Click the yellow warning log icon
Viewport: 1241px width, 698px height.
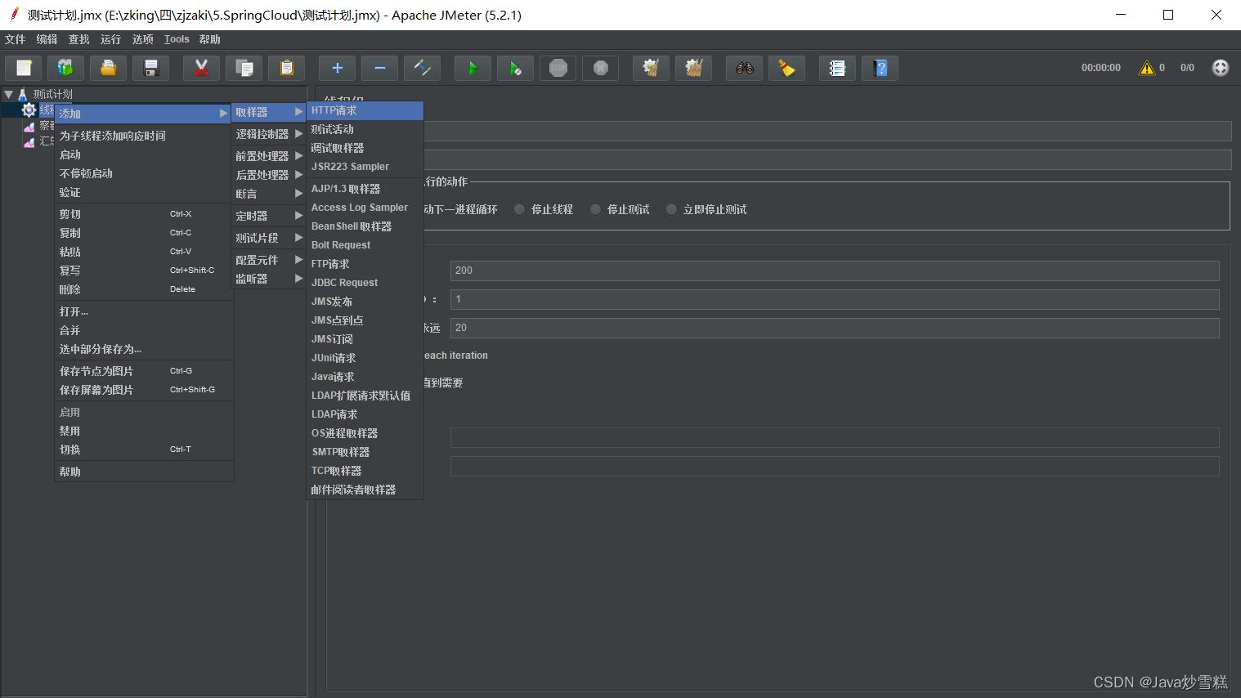pos(1147,68)
